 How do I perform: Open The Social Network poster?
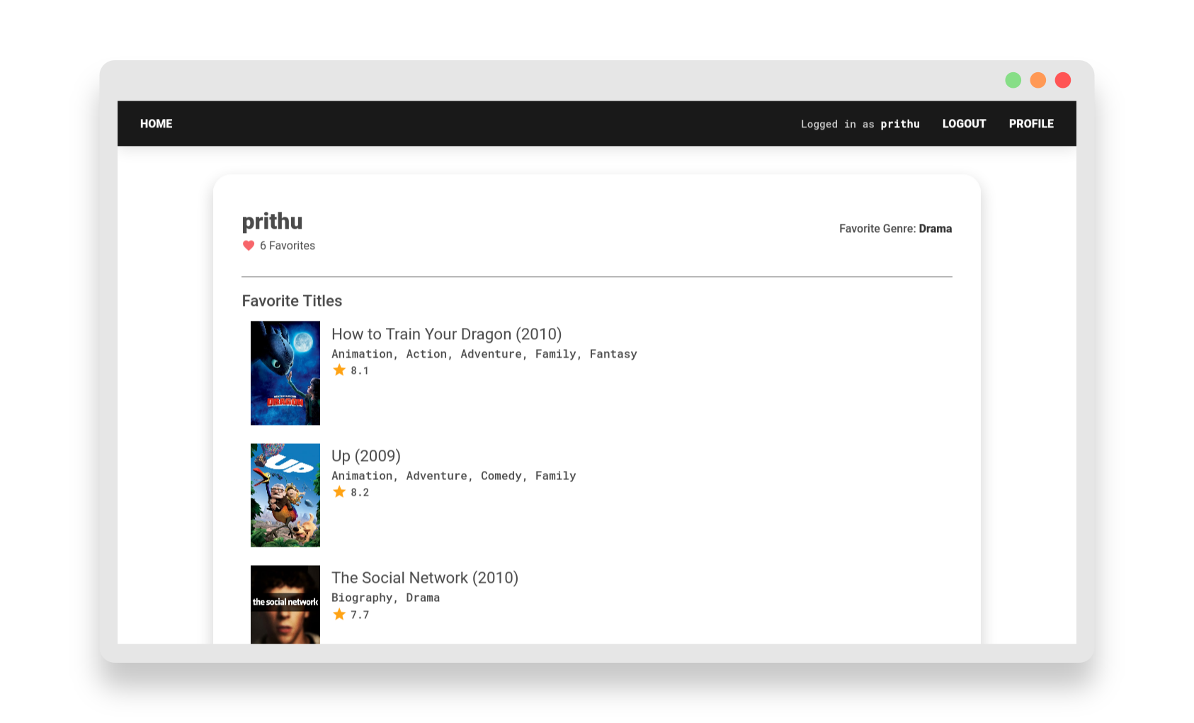click(285, 604)
